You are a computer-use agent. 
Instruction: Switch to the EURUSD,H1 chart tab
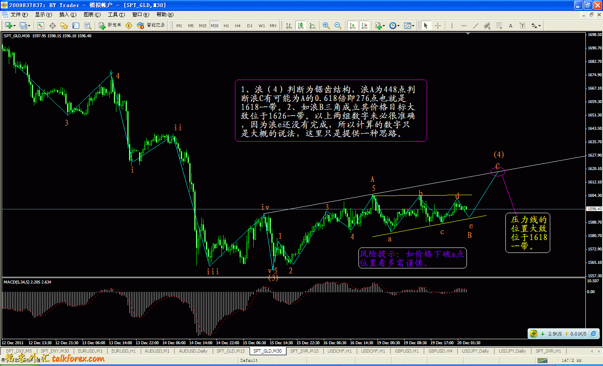click(124, 351)
